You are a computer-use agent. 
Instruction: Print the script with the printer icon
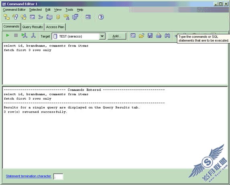158,36
